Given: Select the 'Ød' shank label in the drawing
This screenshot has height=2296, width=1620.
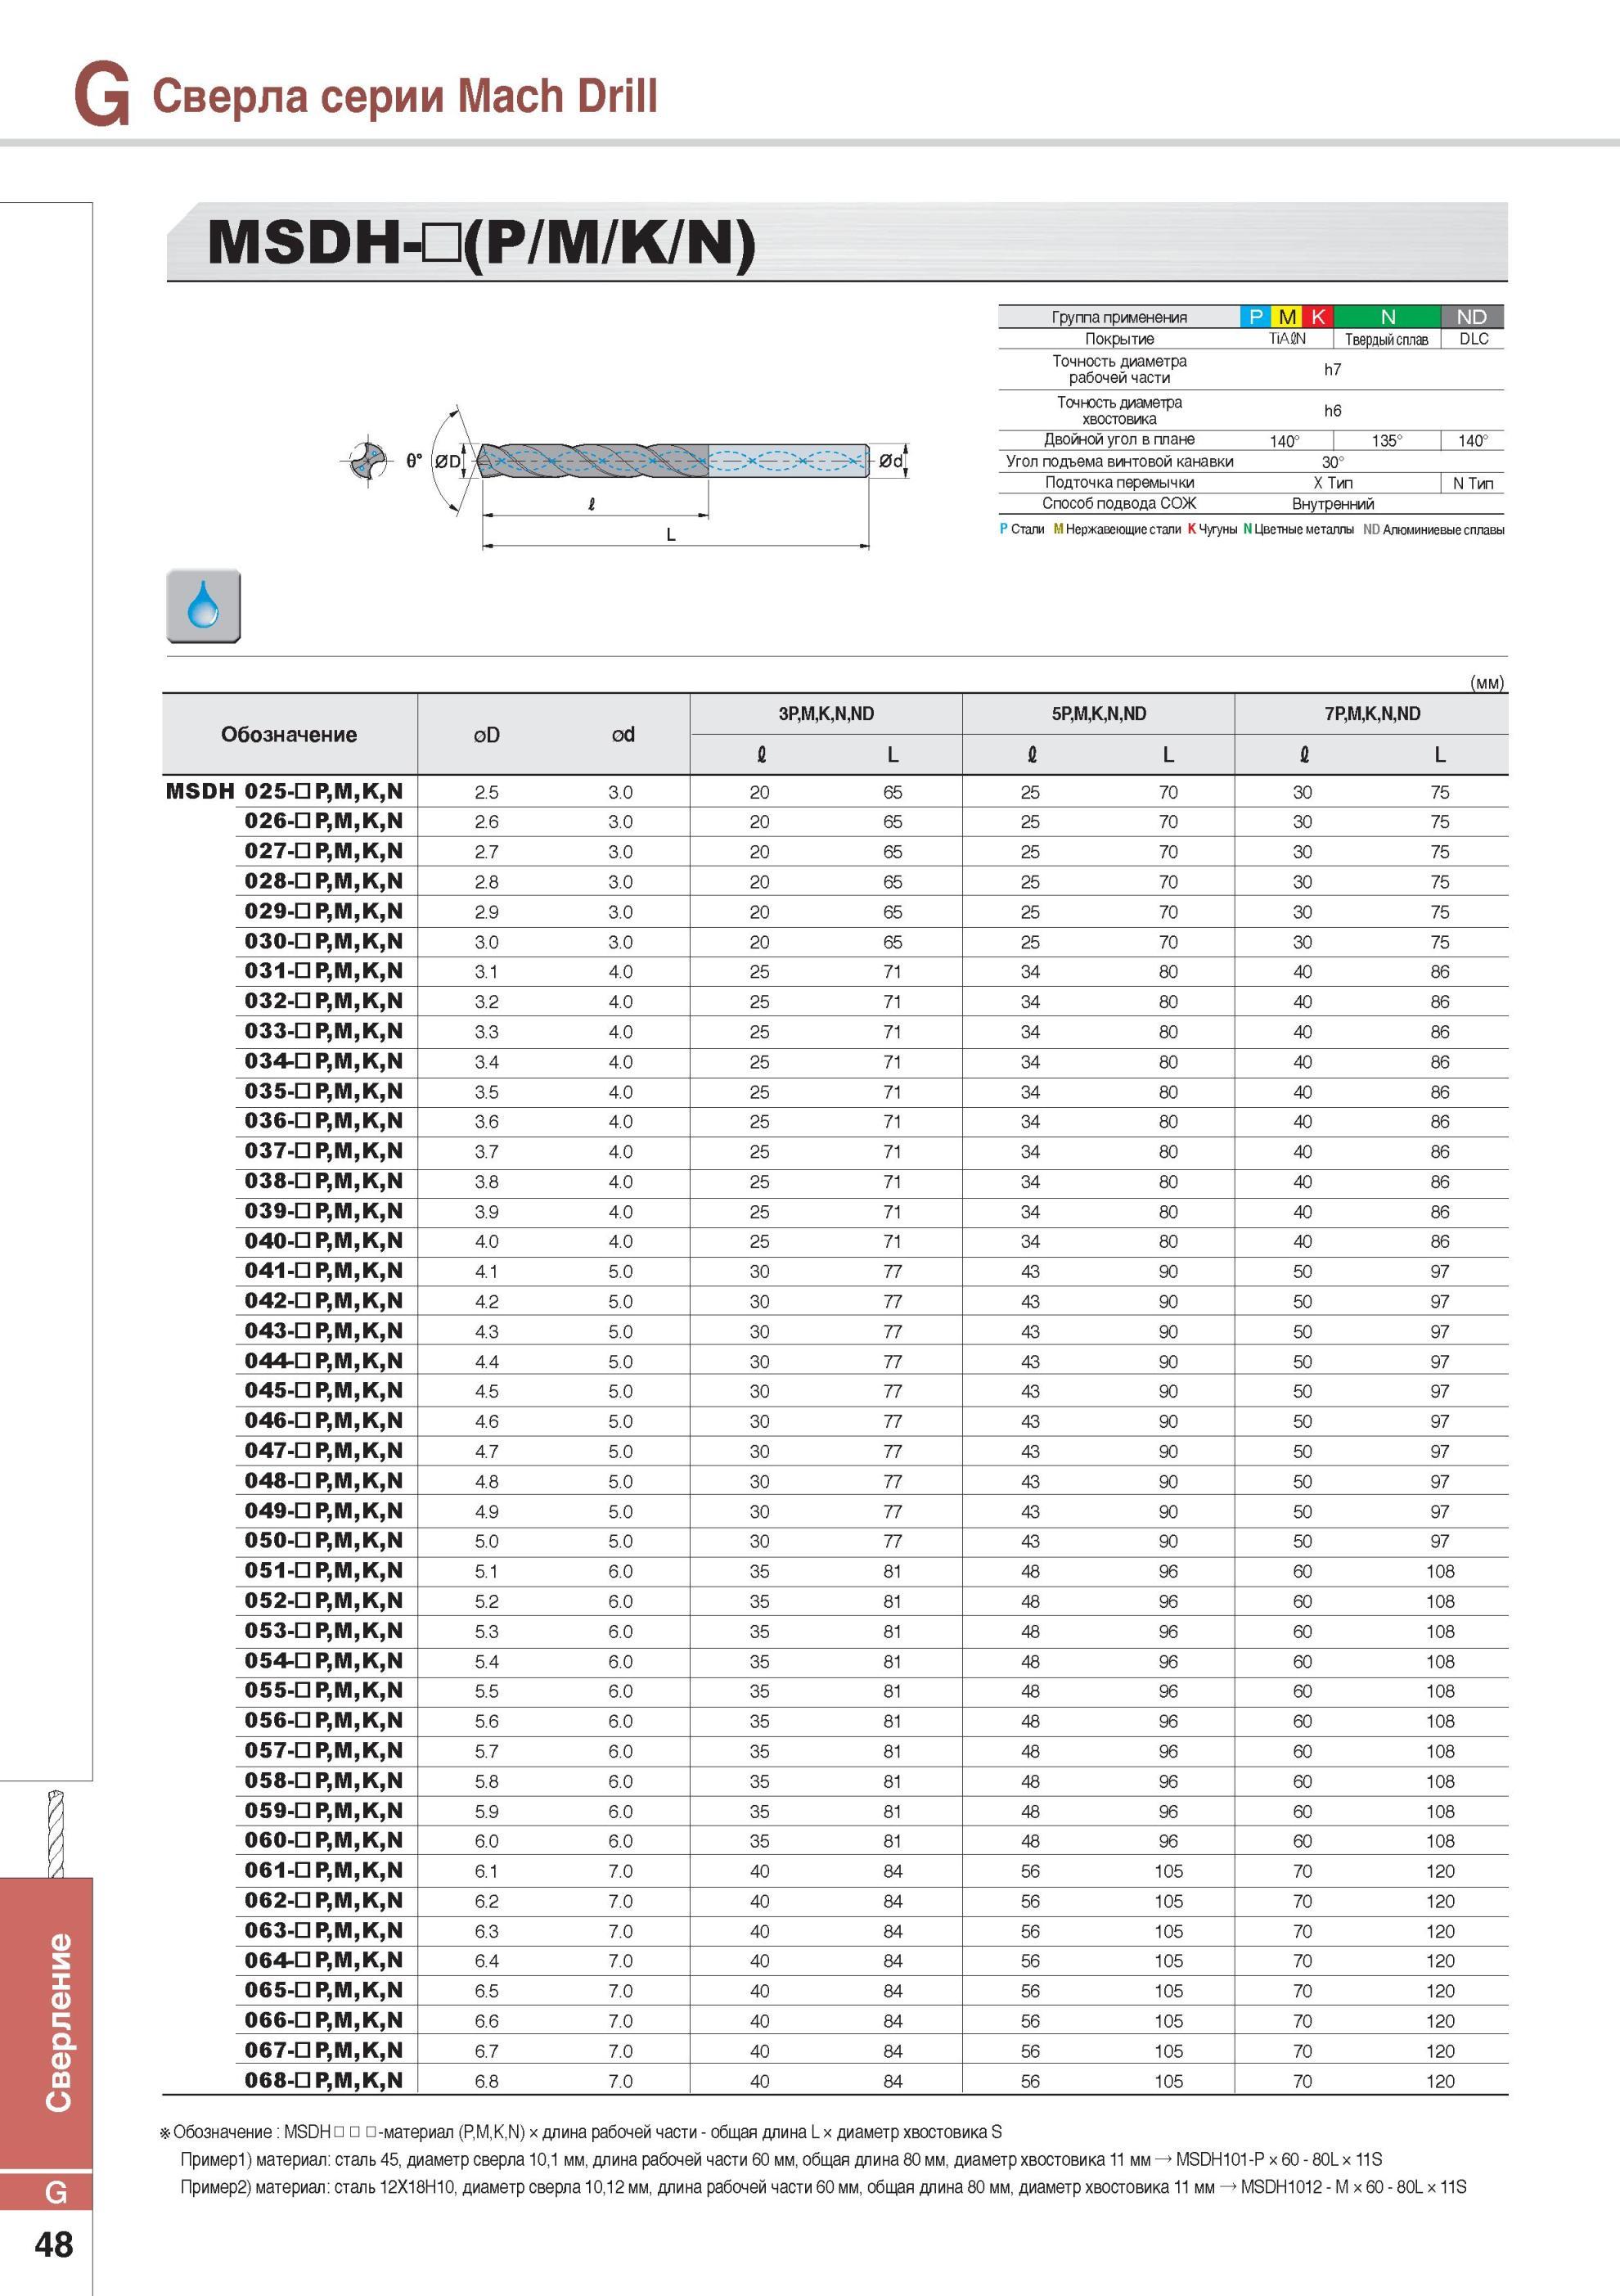Looking at the screenshot, I should coord(891,461).
